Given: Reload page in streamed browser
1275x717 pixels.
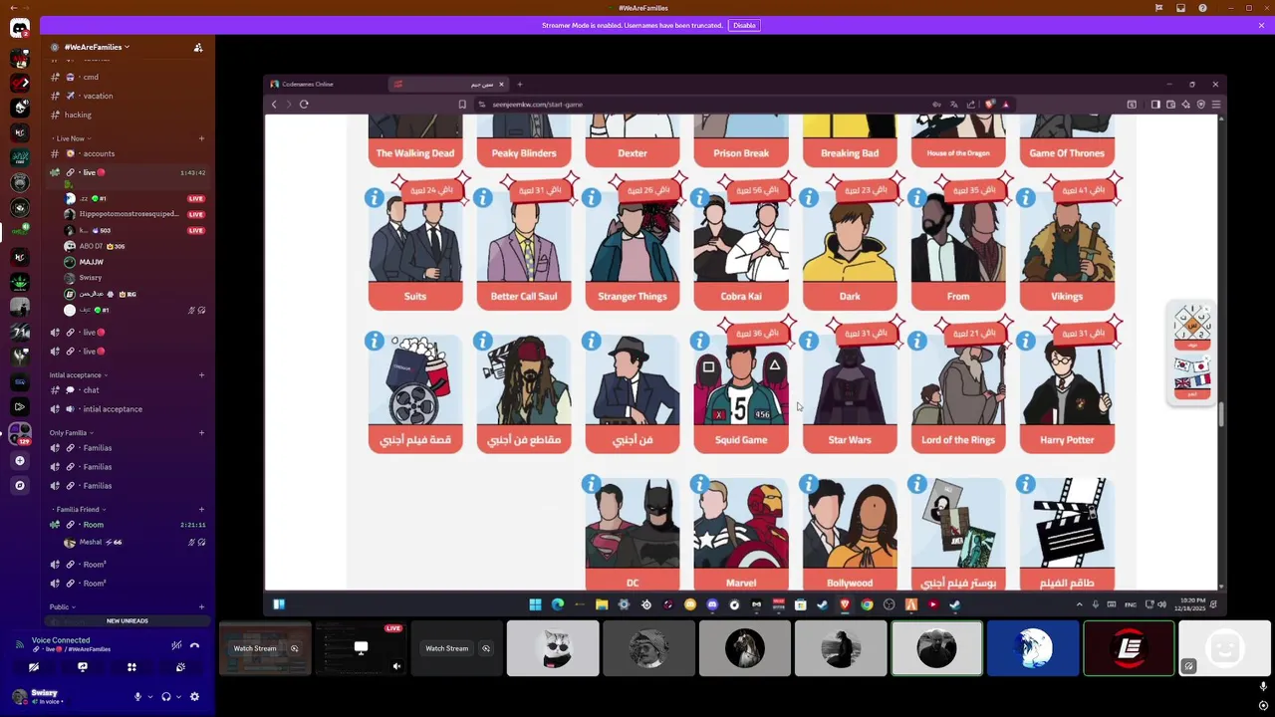Looking at the screenshot, I should (x=304, y=104).
